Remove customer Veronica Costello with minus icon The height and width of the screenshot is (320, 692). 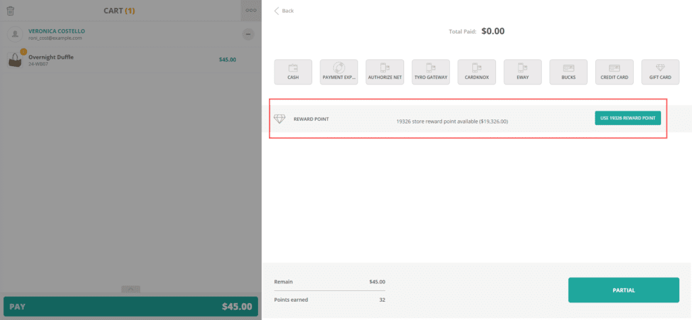[249, 34]
